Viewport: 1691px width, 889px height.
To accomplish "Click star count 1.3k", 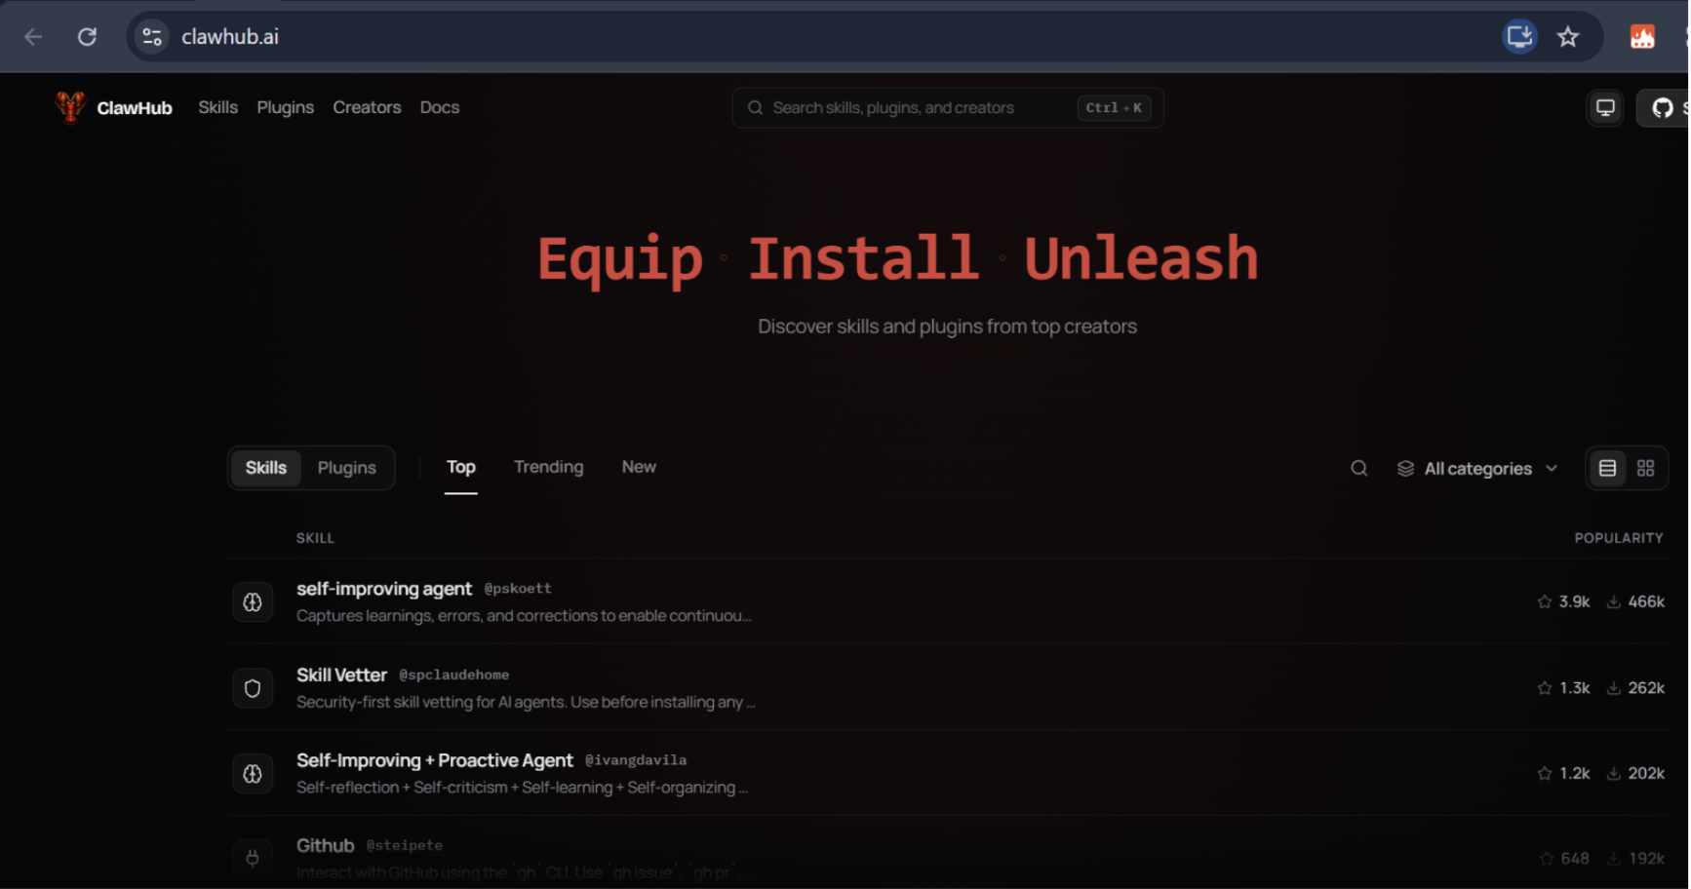I will pos(1563,688).
